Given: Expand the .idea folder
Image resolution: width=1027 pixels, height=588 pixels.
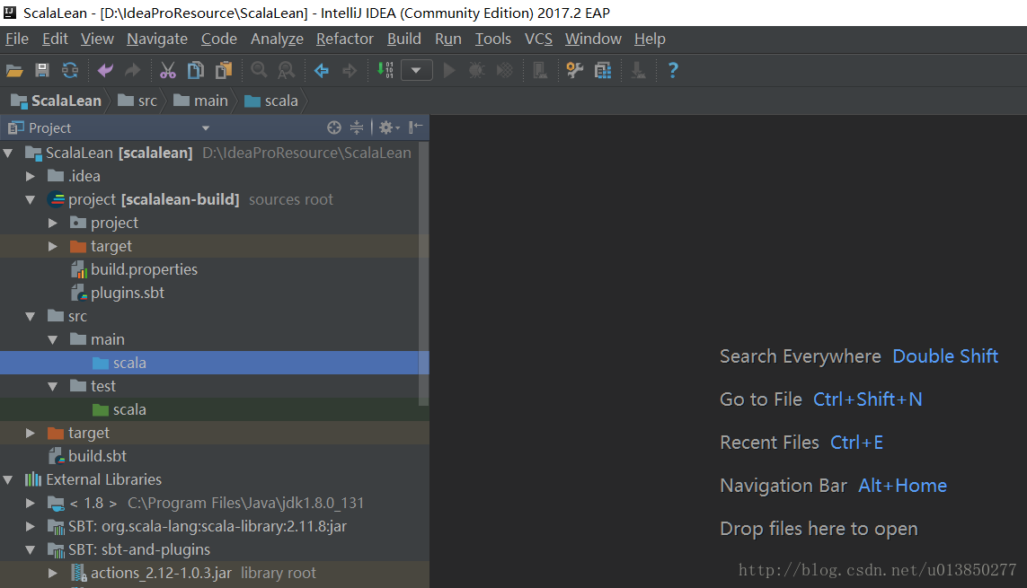Looking at the screenshot, I should click(x=31, y=177).
